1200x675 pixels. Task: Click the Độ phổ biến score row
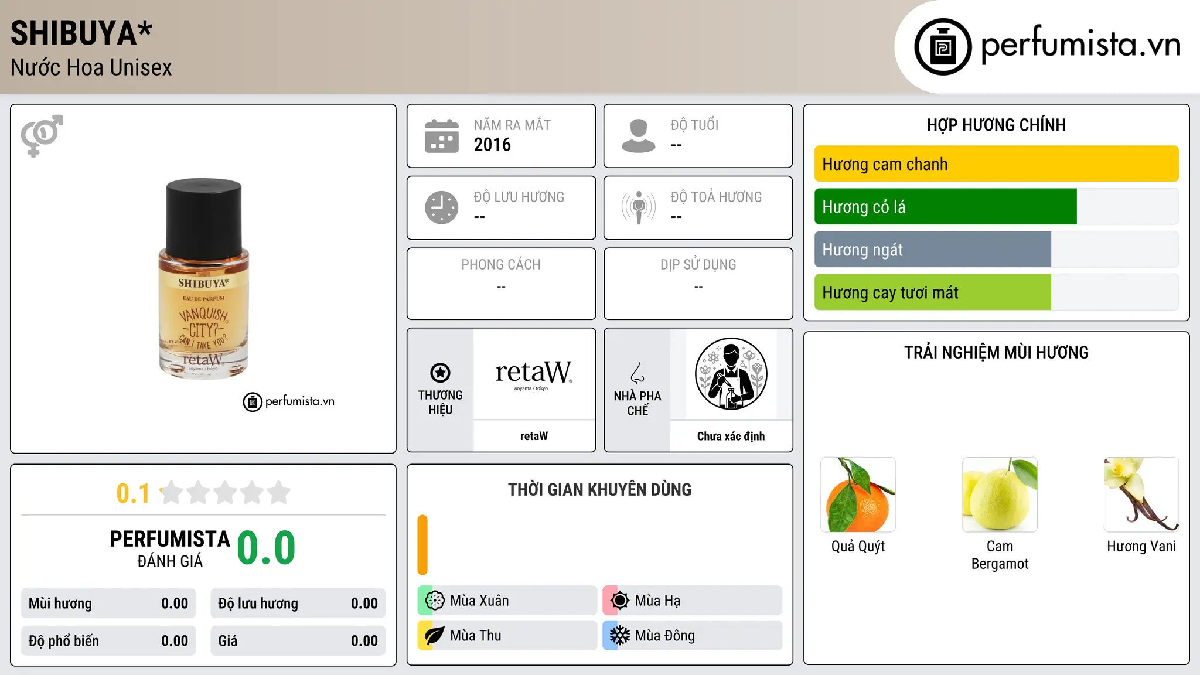tap(108, 641)
